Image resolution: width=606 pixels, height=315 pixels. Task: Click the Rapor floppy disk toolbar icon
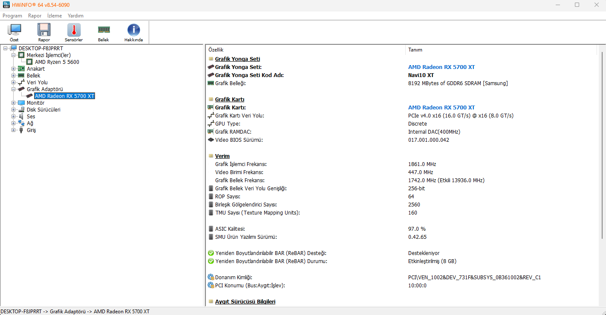click(x=44, y=33)
